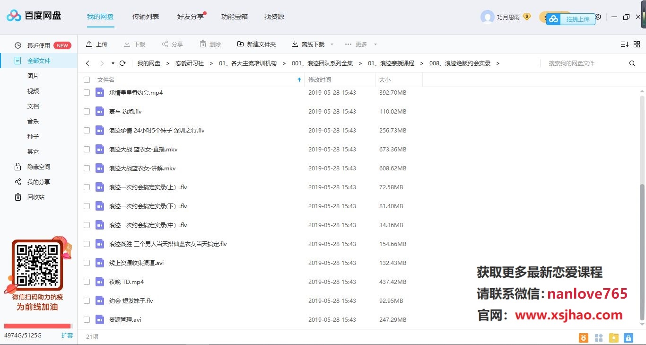Sort by 修改时间 column header
This screenshot has width=646, height=345.
pos(320,80)
